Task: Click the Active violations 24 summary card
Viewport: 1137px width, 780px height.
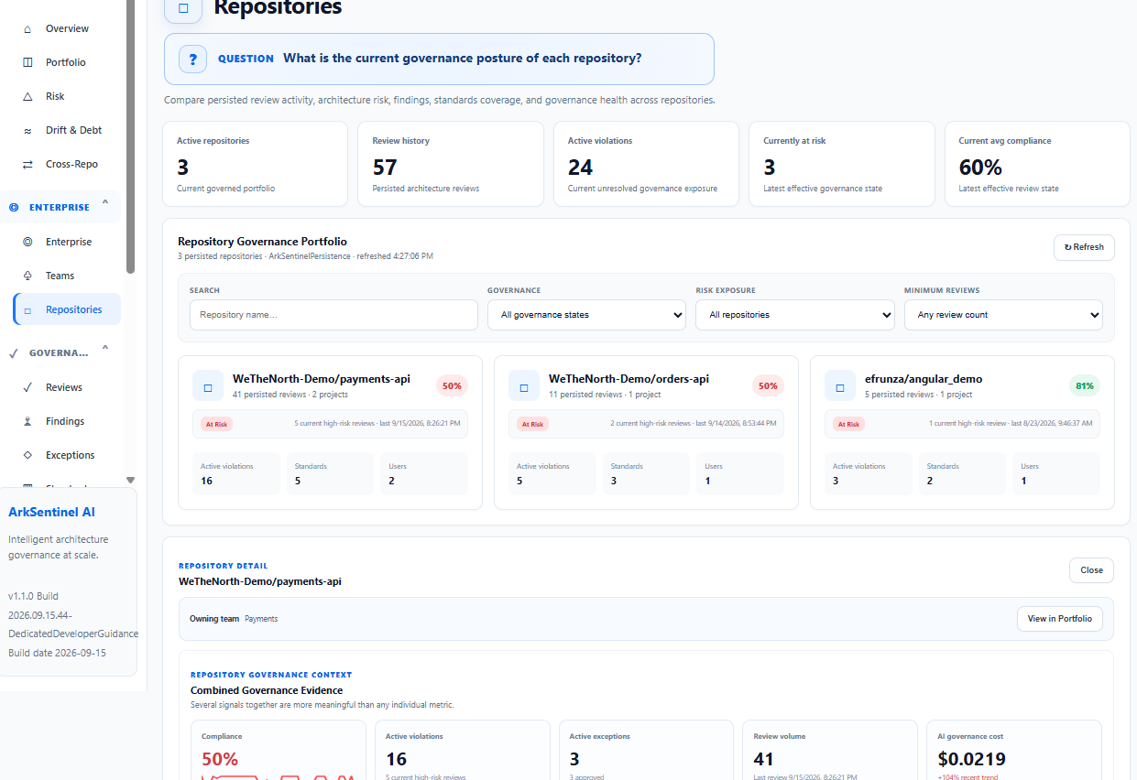Action: (x=647, y=164)
